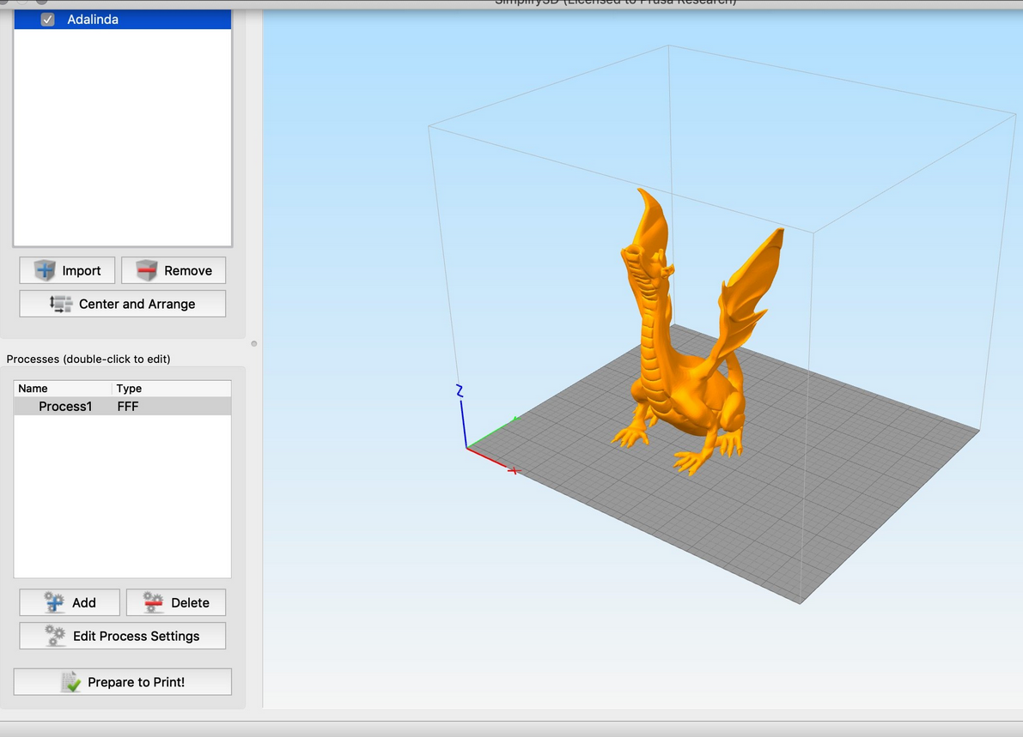
Task: Open Edit Process Settings
Action: click(123, 636)
